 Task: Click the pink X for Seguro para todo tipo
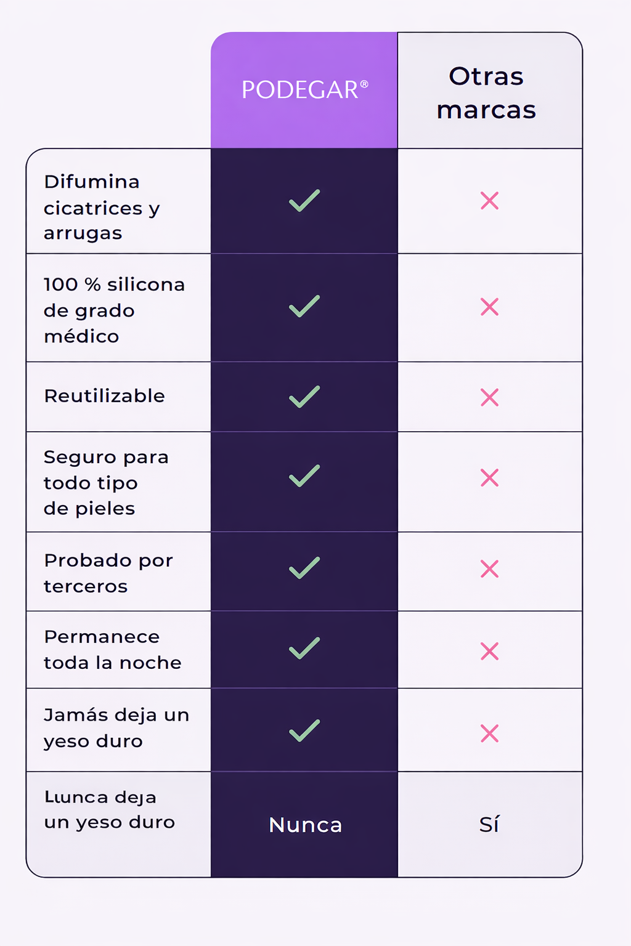click(489, 478)
